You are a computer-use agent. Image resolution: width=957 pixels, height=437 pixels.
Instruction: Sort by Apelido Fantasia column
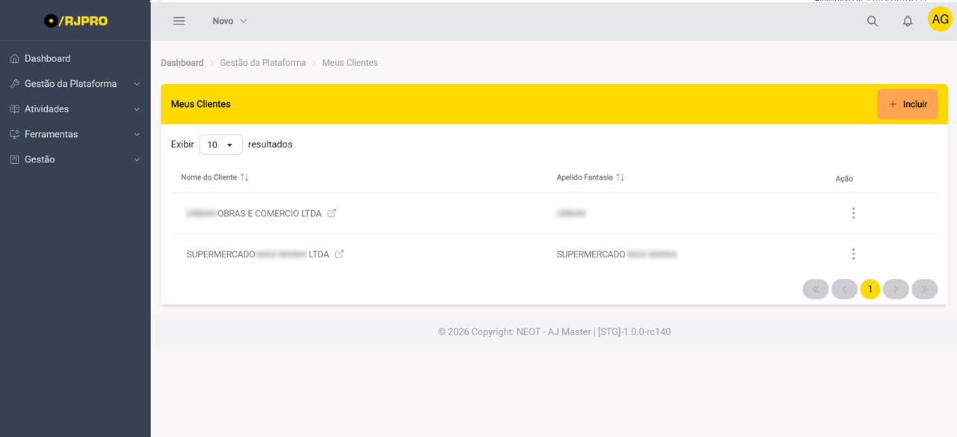point(620,177)
